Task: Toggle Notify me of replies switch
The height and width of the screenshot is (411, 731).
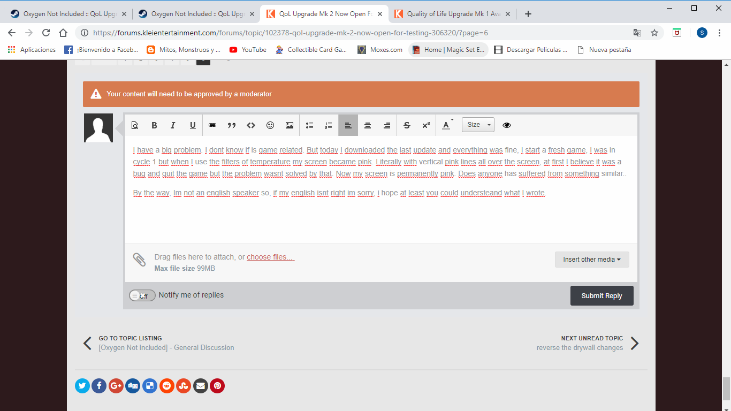Action: (x=142, y=295)
